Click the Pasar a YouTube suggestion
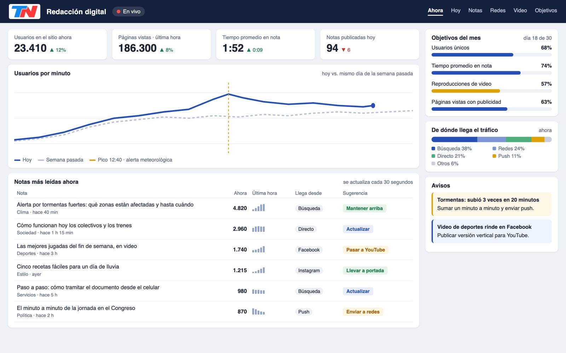The height and width of the screenshot is (353, 566). tap(365, 250)
